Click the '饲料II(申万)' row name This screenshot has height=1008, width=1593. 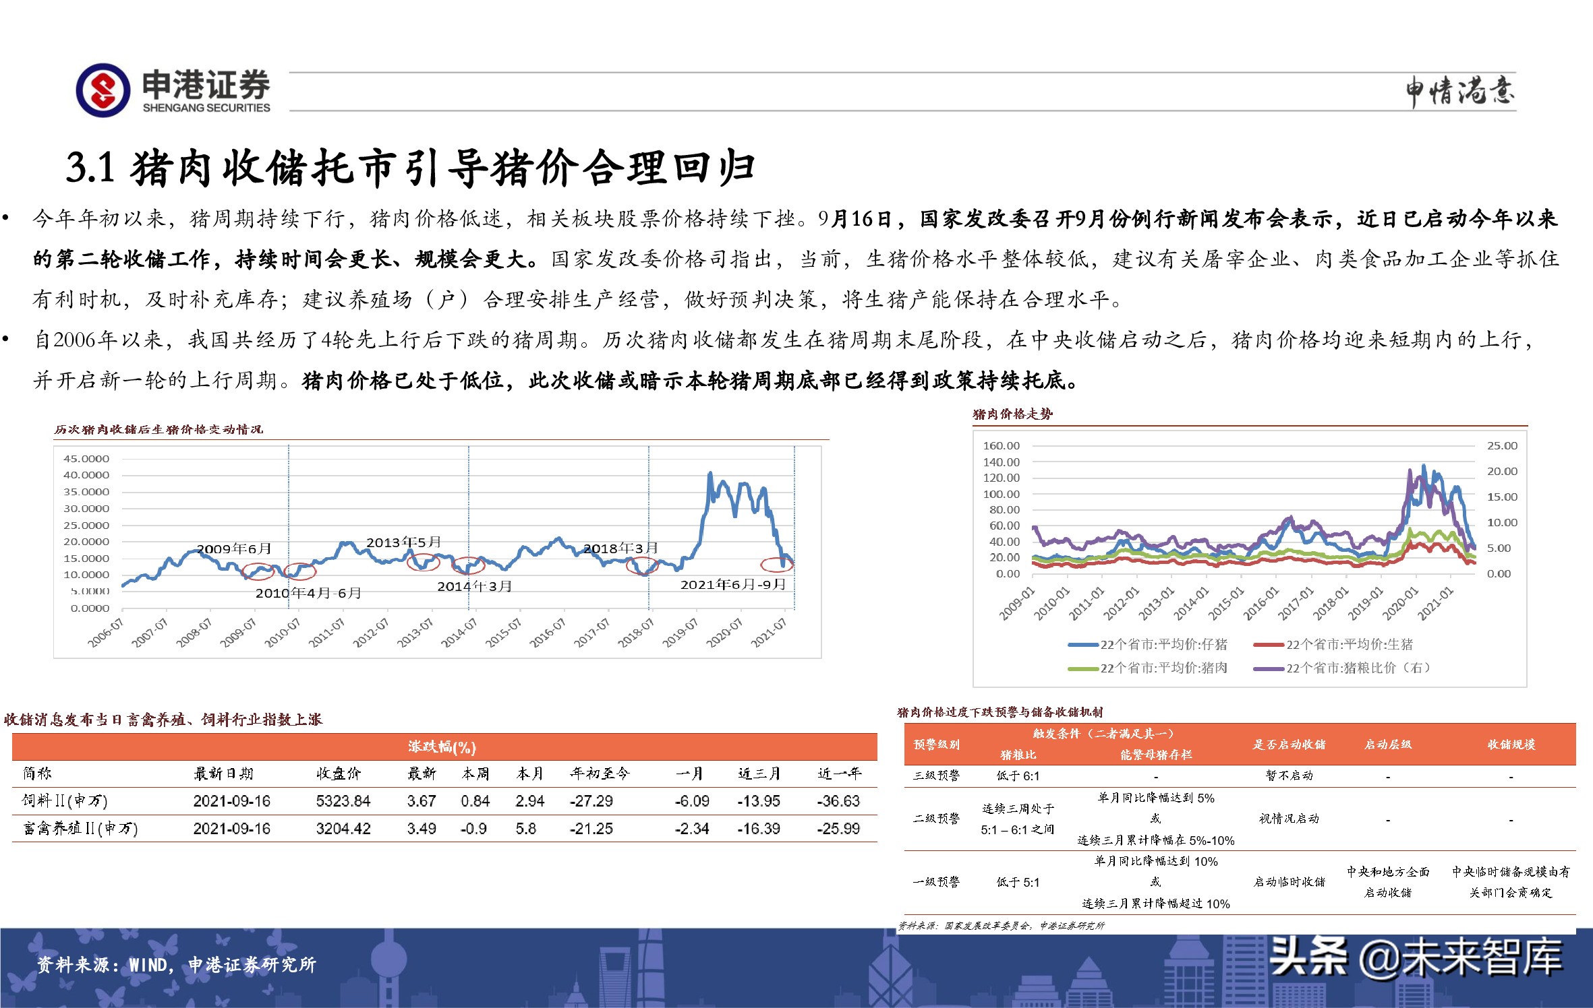[x=65, y=800]
